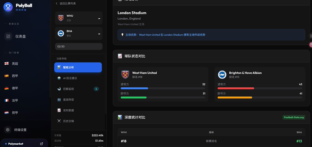The height and width of the screenshot is (147, 312).
Task: Click 'West Ham United 主场' text
Action: pos(131,24)
